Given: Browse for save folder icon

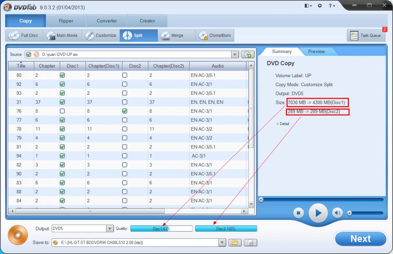Looking at the screenshot, I should [x=235, y=243].
